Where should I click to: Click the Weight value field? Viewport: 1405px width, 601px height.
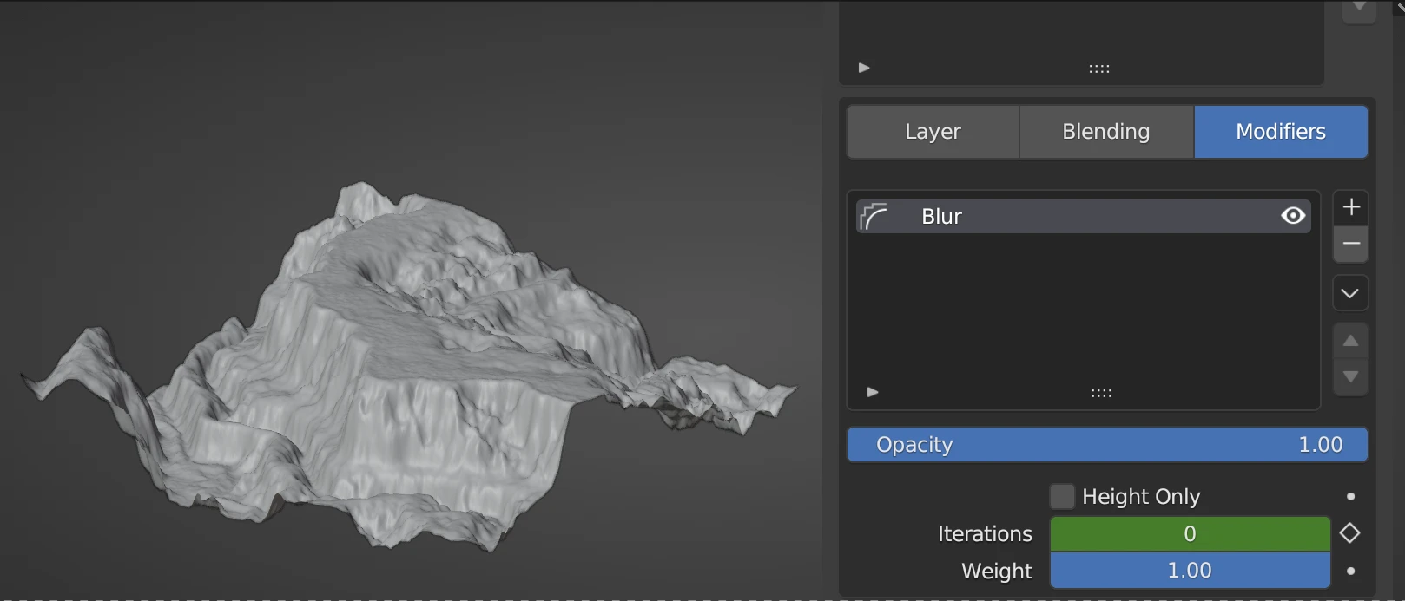(x=1189, y=571)
